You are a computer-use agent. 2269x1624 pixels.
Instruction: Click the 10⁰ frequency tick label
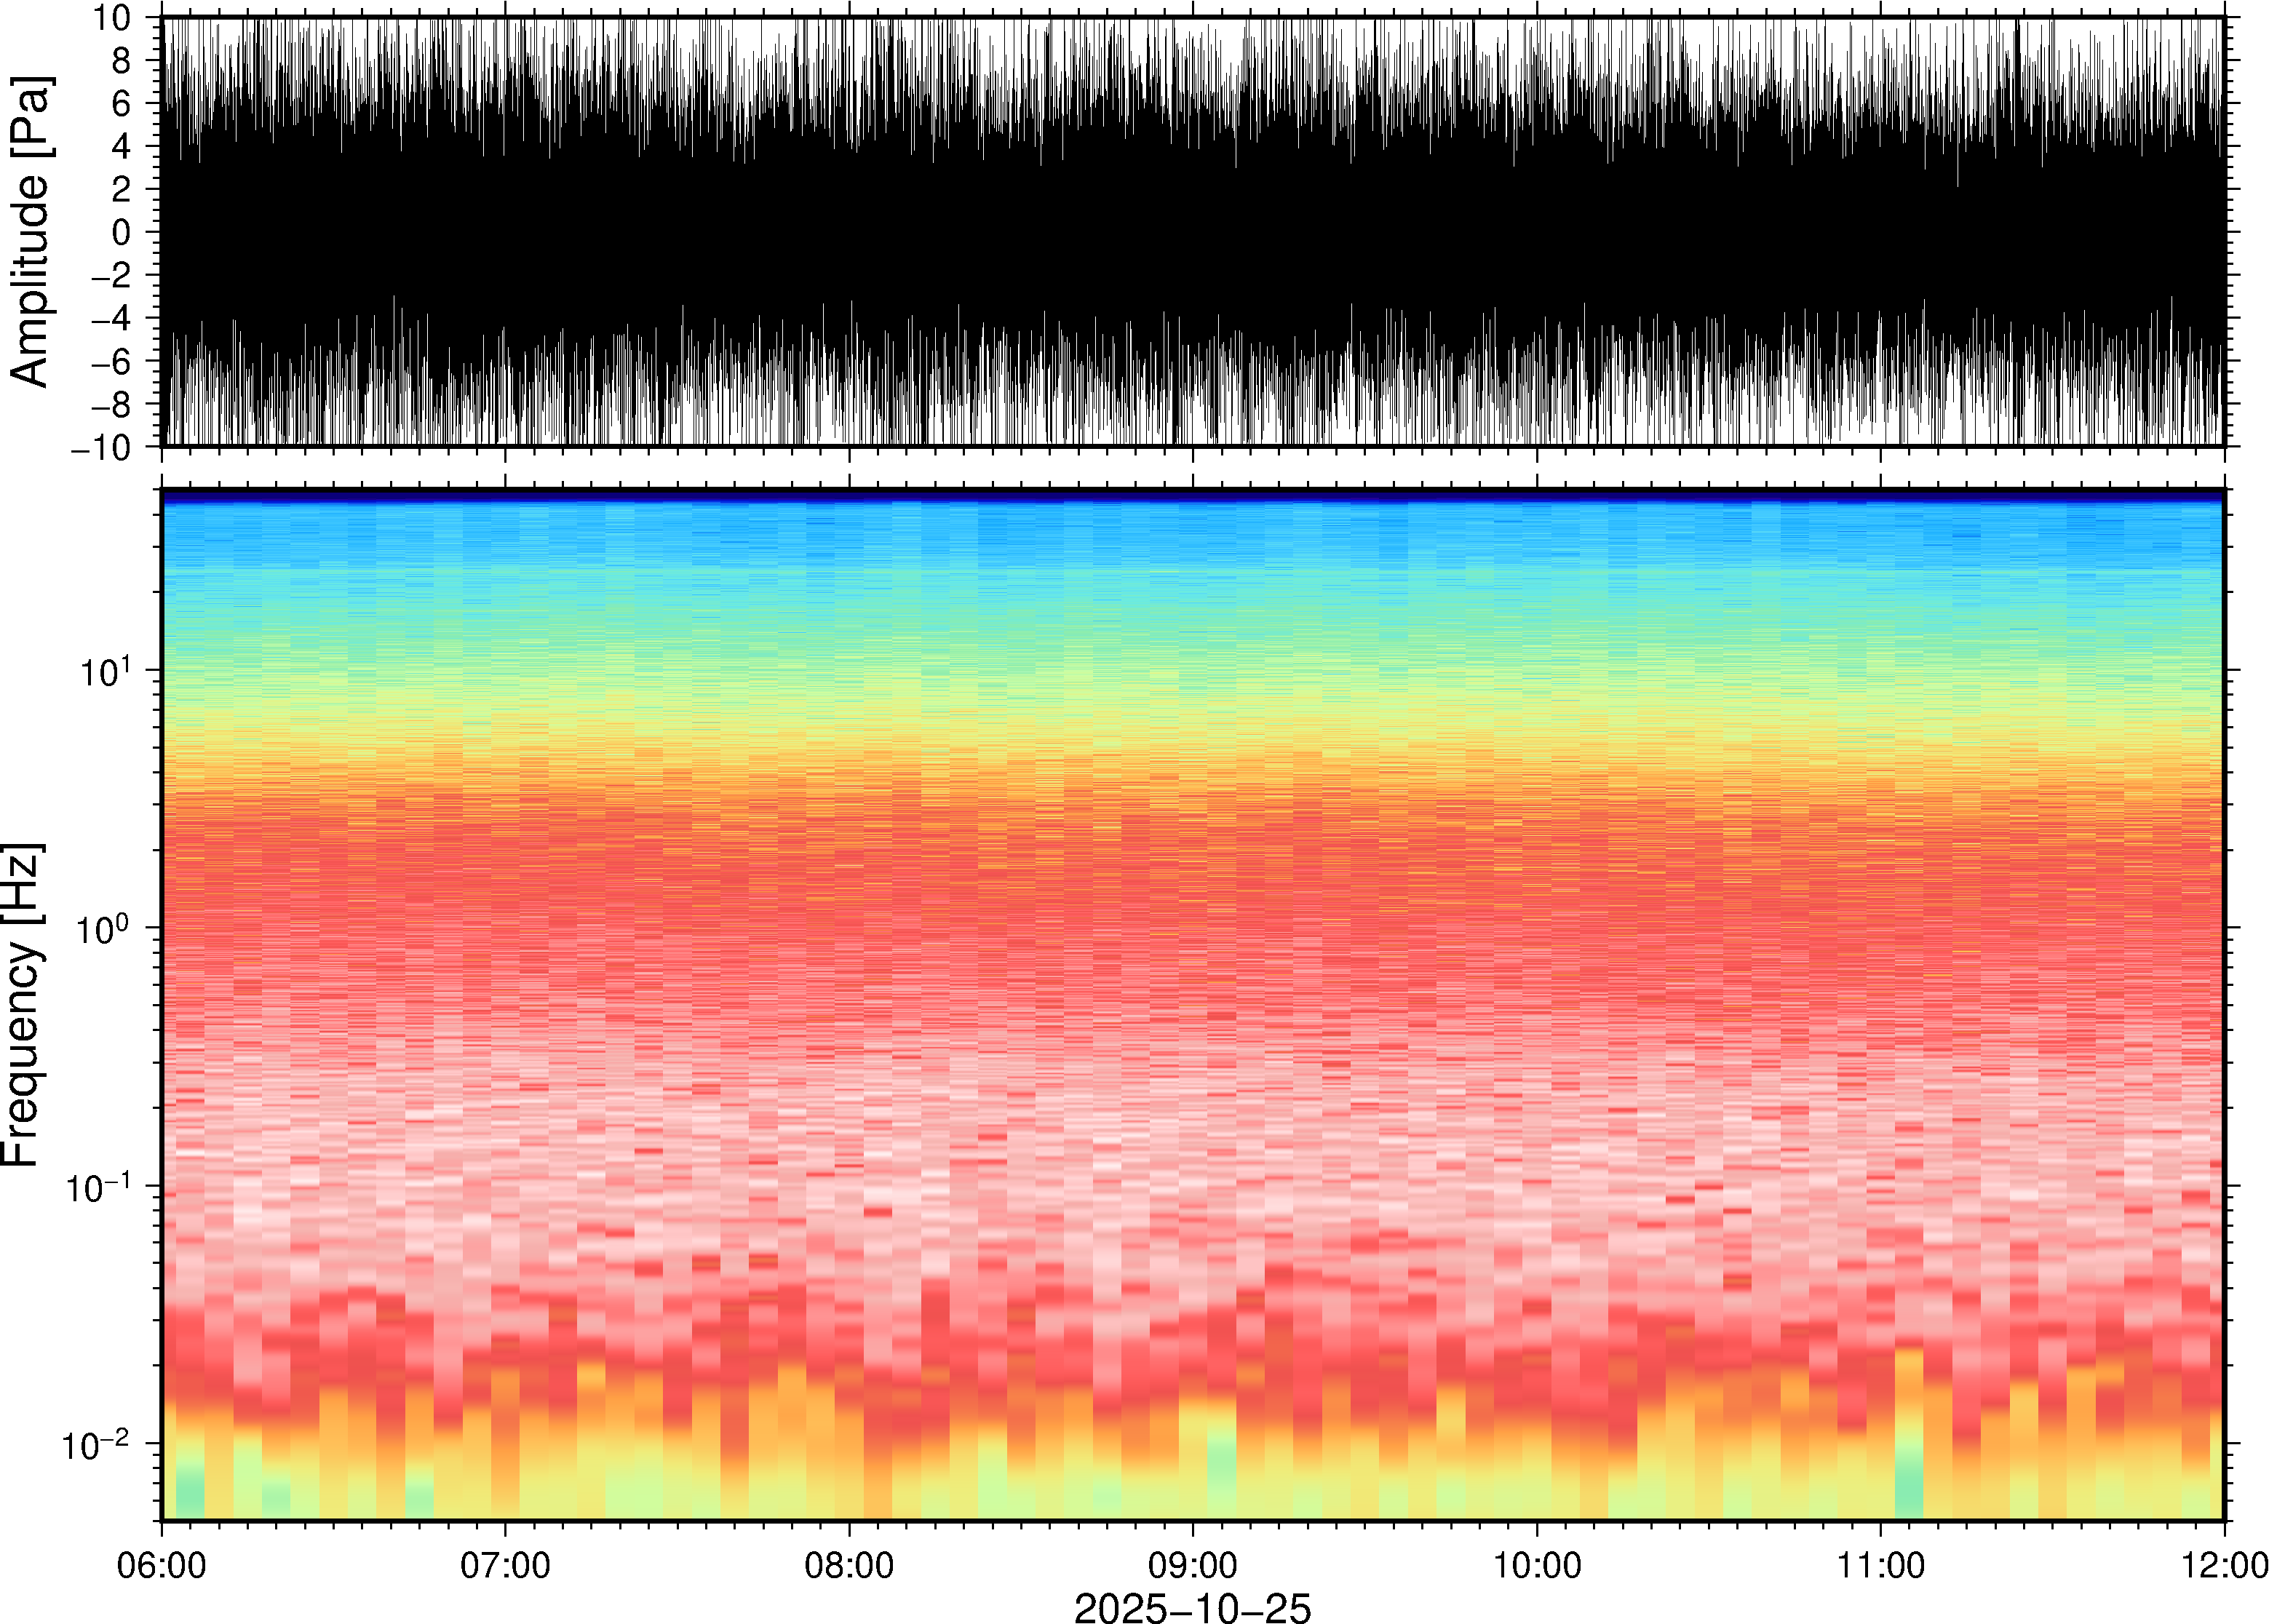tap(103, 928)
